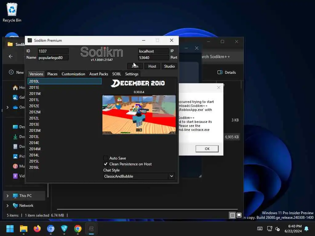The image size is (315, 236).
Task: Open the notification bell icon
Action: [x=307, y=229]
